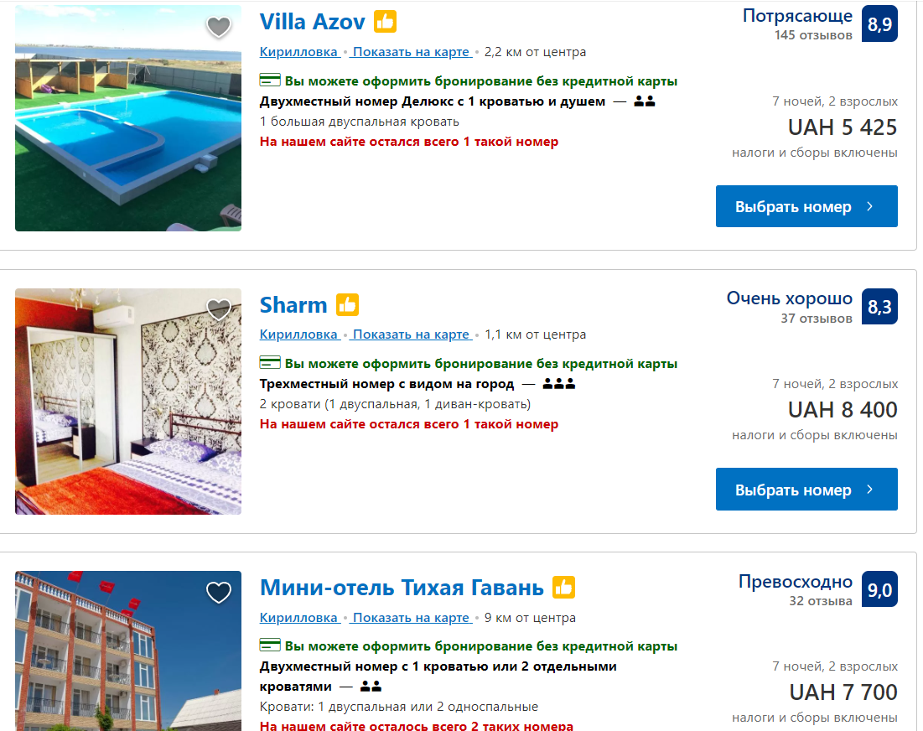The width and height of the screenshot is (923, 731).
Task: Click Кирилловка location link for Sharm
Action: pos(299,334)
